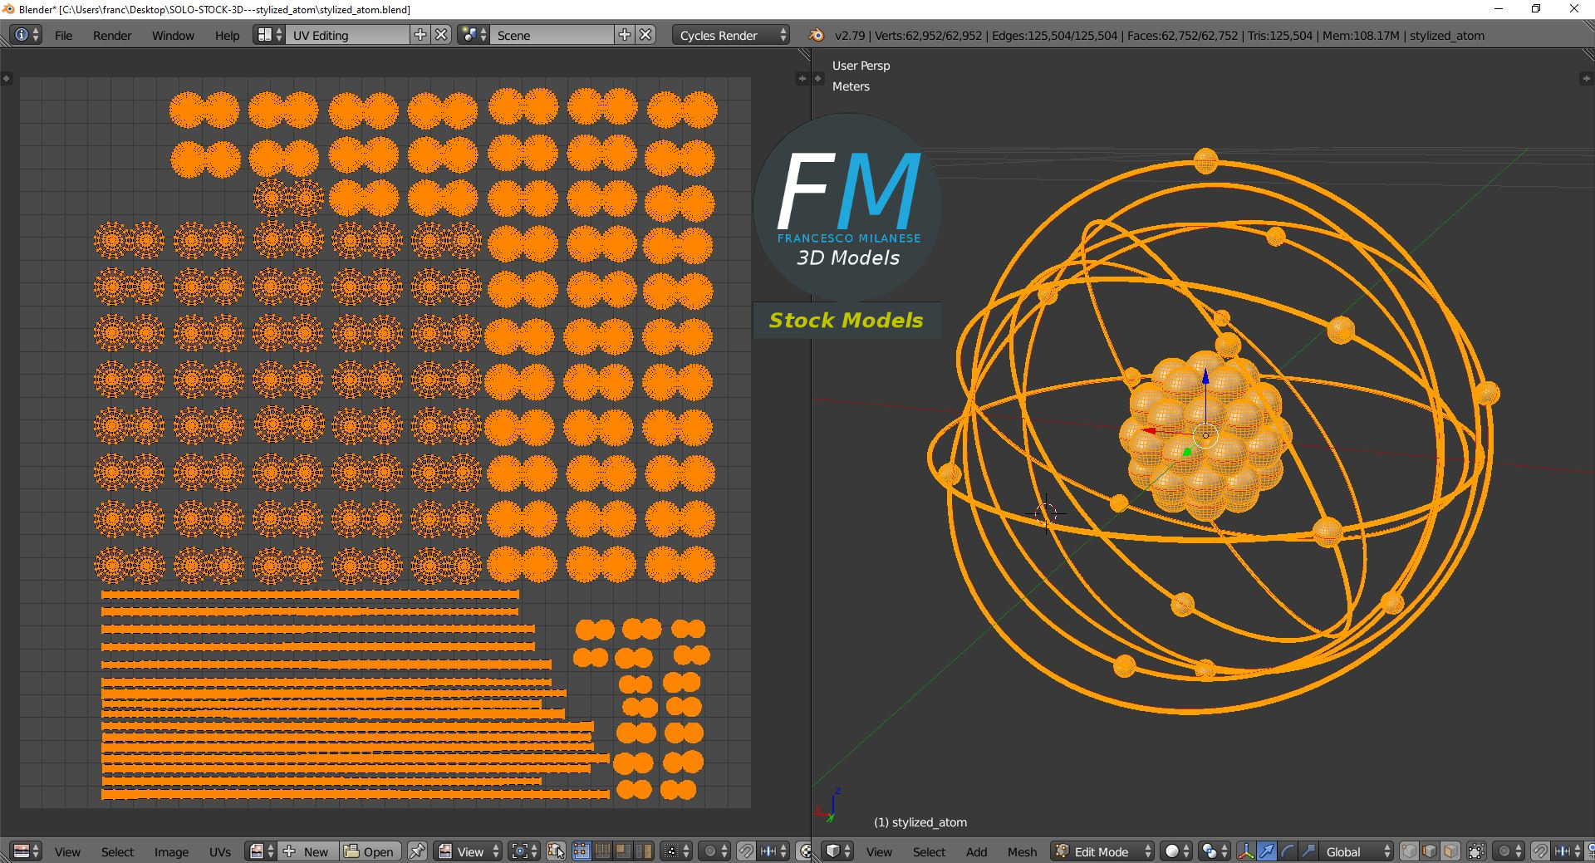Open the screen layout browser icon
Image resolution: width=1595 pixels, height=863 pixels.
tap(270, 35)
